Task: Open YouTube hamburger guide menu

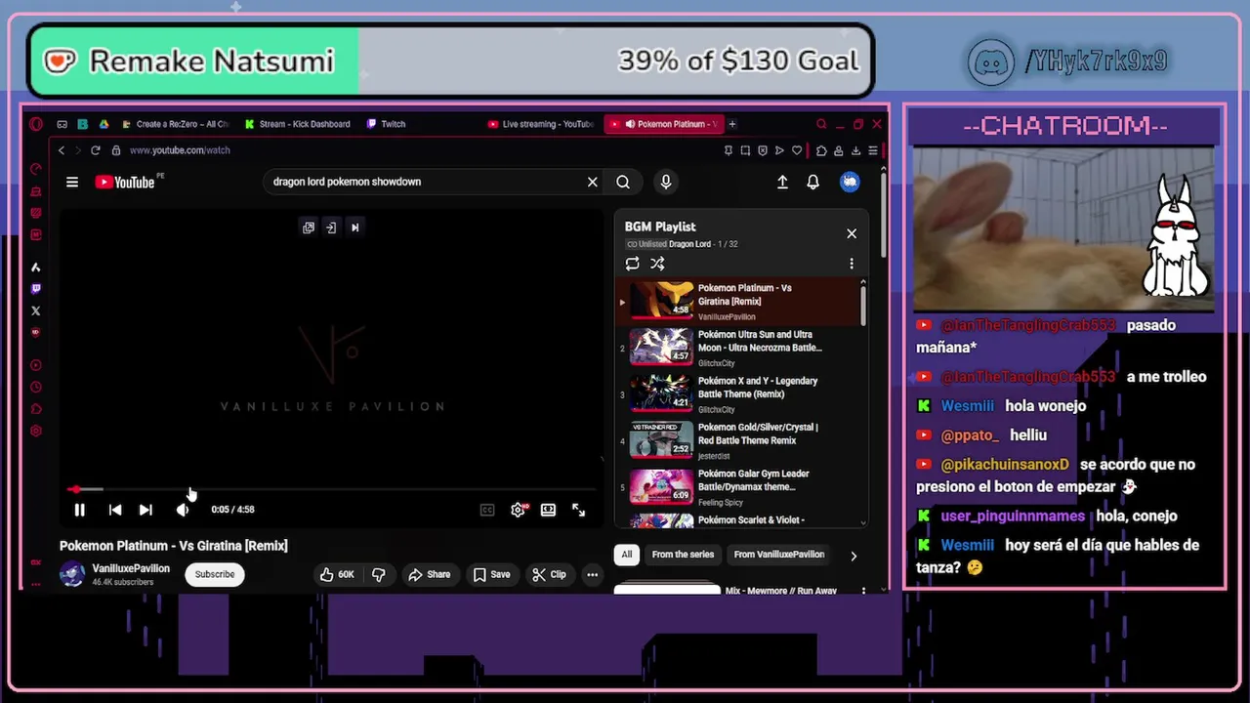Action: (72, 182)
